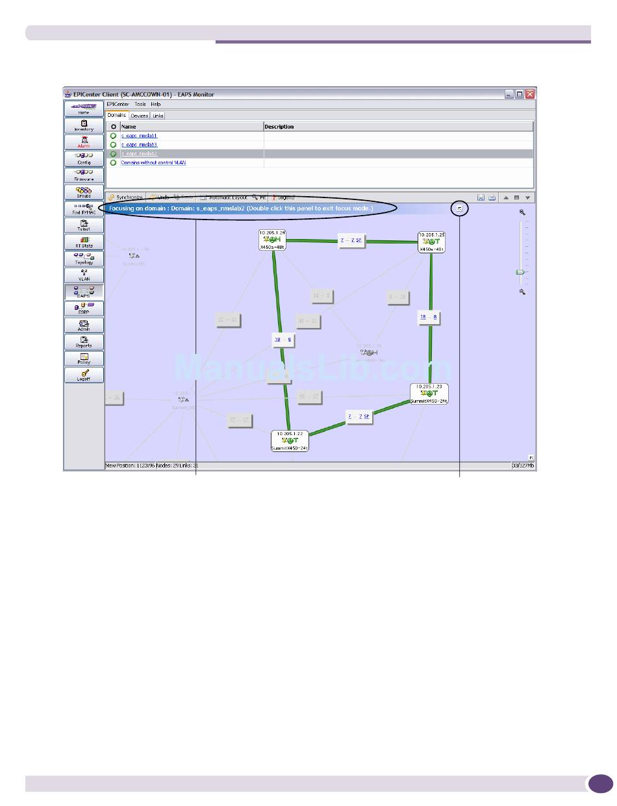Open the VLAN module
The width and height of the screenshot is (617, 806).
[84, 275]
